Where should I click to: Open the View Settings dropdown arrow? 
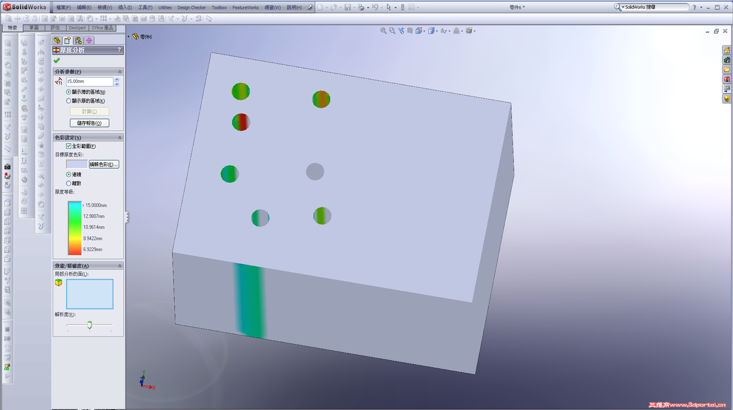tap(474, 31)
